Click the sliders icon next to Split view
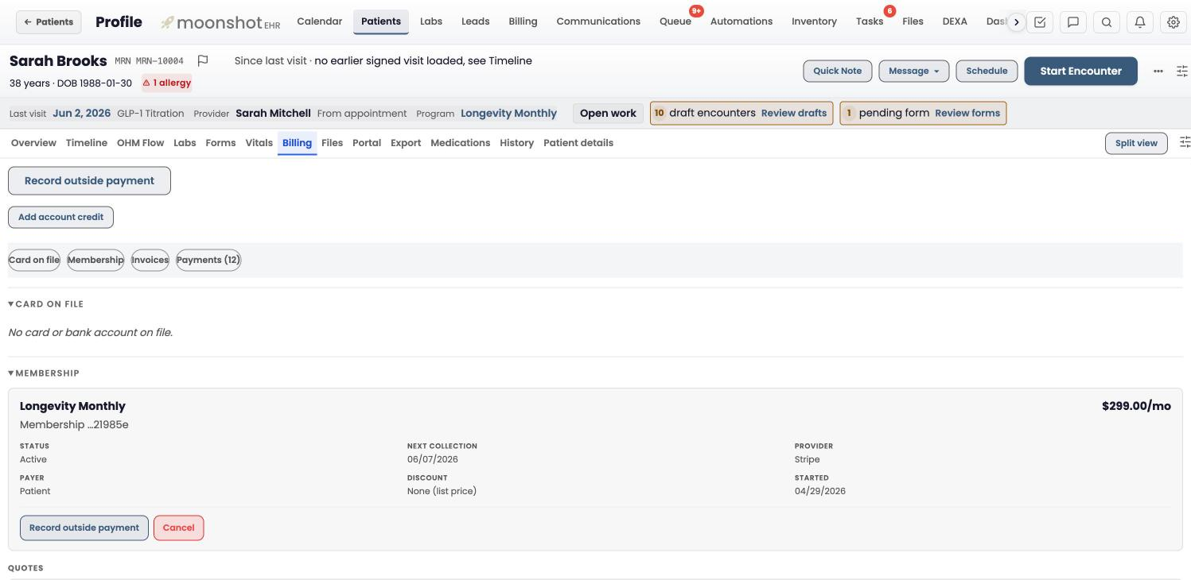The width and height of the screenshot is (1191, 580). [1185, 142]
